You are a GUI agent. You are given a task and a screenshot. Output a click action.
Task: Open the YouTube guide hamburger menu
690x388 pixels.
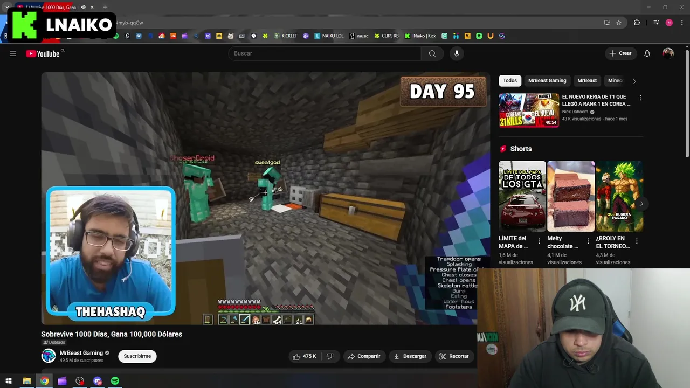[13, 53]
